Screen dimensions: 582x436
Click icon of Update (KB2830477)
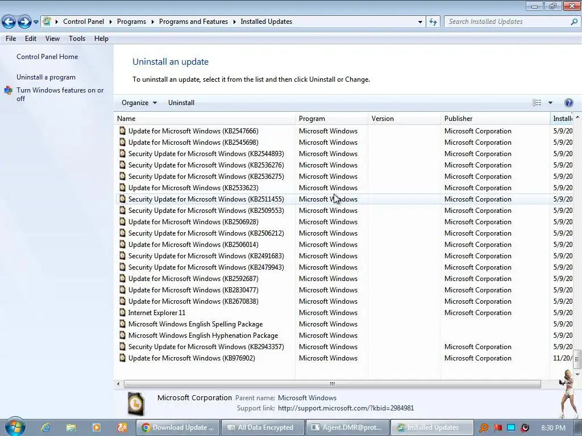[123, 290]
